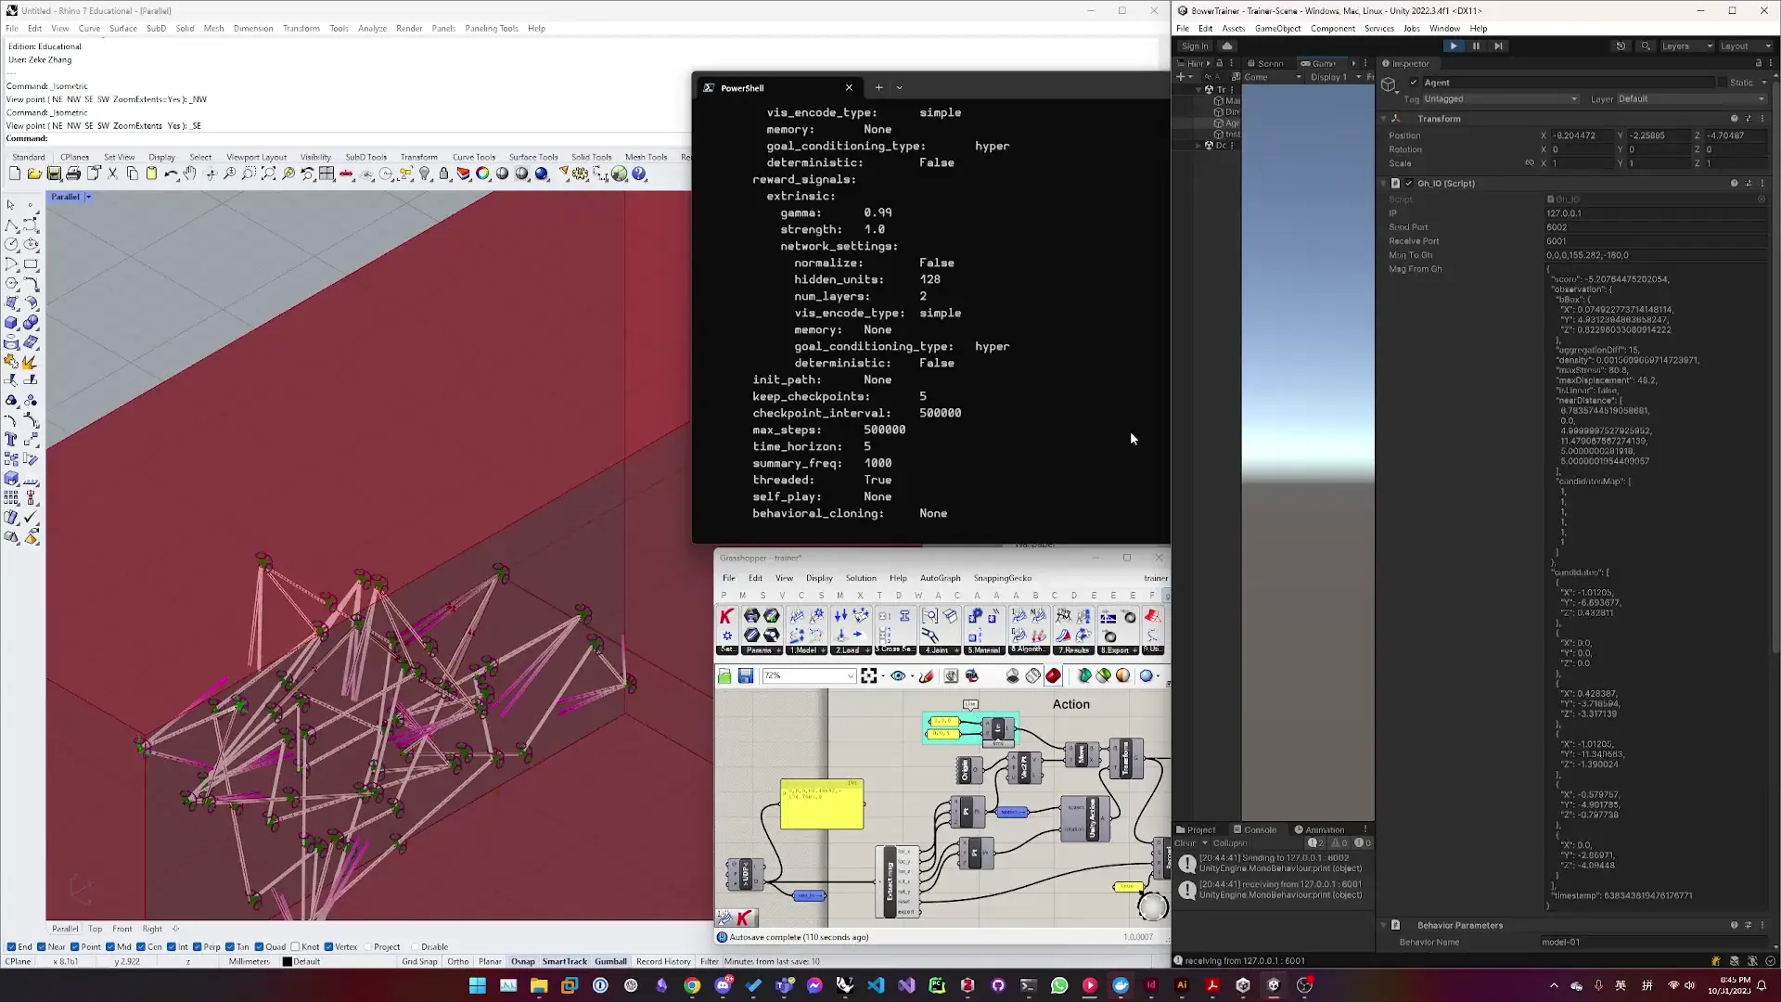Open the Solution menu in Grasshopper
The image size is (1781, 1002).
point(860,578)
